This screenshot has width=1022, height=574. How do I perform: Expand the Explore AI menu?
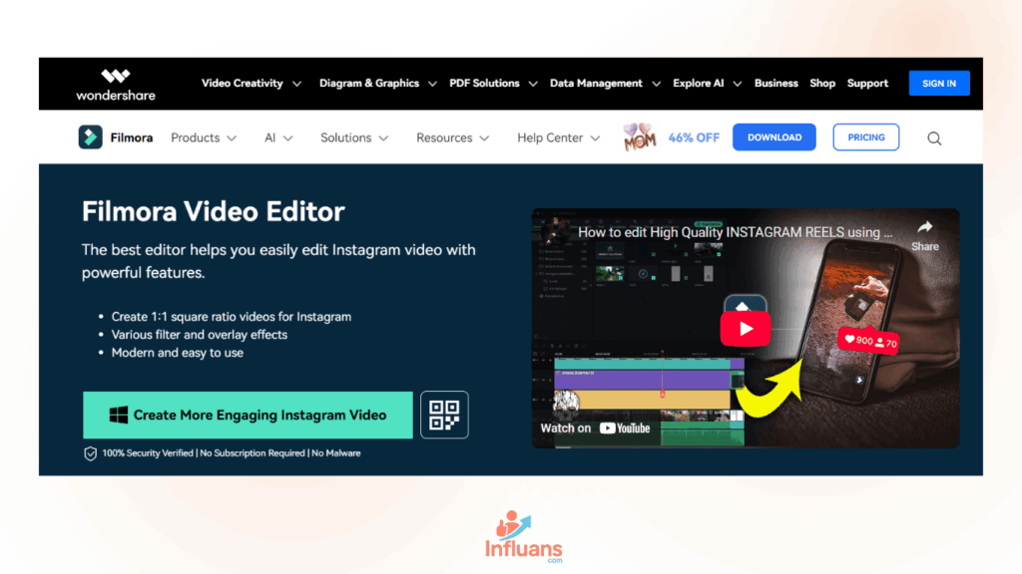(x=707, y=84)
